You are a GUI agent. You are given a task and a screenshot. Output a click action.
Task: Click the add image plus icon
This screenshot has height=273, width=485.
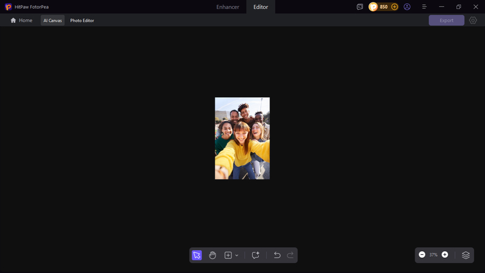click(228, 255)
